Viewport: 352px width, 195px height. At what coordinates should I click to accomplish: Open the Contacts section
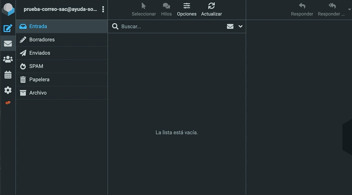click(8, 59)
